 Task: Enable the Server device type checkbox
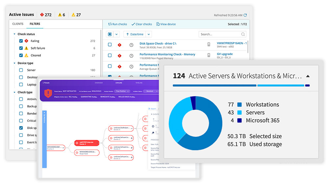[21, 70]
